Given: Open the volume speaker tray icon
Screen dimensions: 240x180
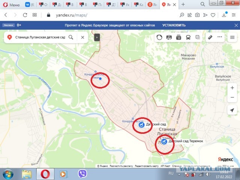Looking at the screenshot, I should (208, 174).
